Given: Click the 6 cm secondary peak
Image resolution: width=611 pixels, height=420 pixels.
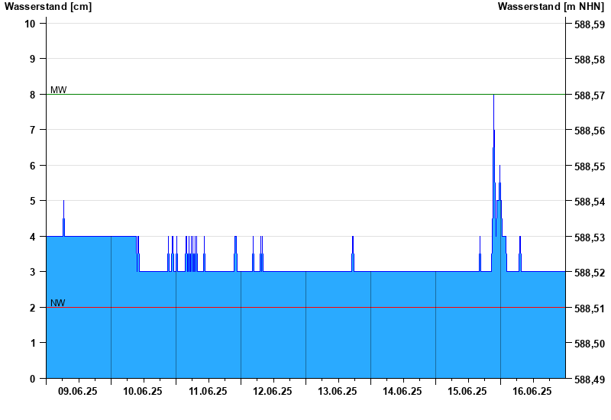Looking at the screenshot, I should point(499,166).
